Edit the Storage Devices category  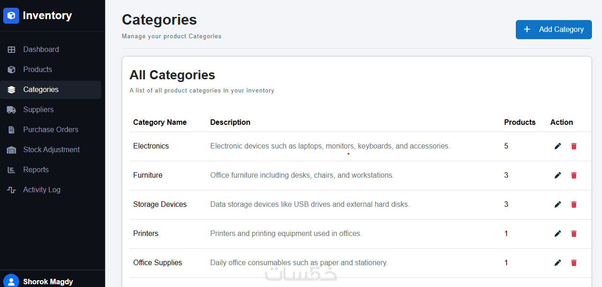tap(557, 205)
